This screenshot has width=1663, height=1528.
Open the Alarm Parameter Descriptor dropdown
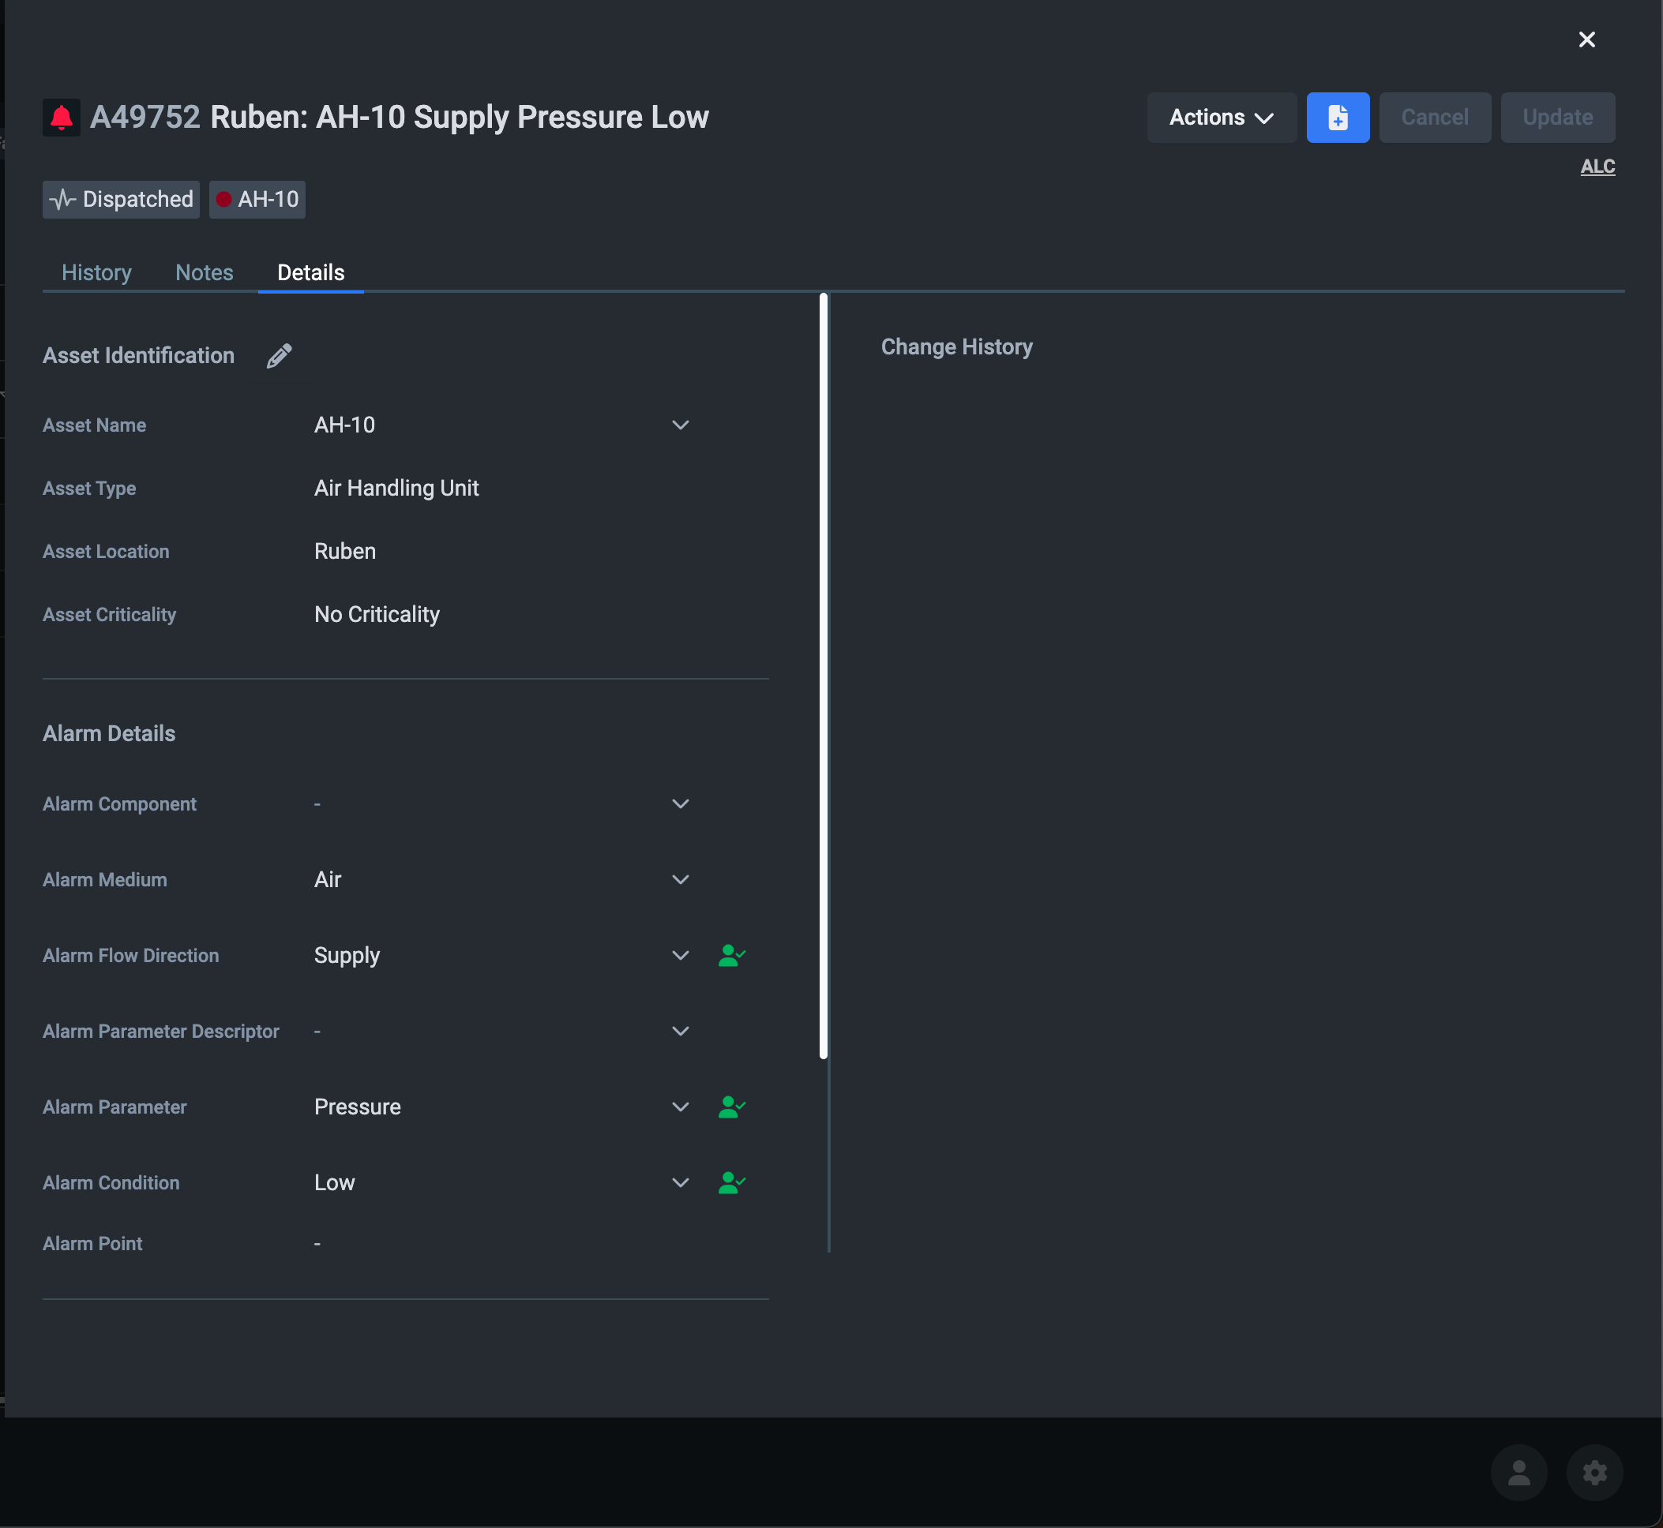[680, 1031]
